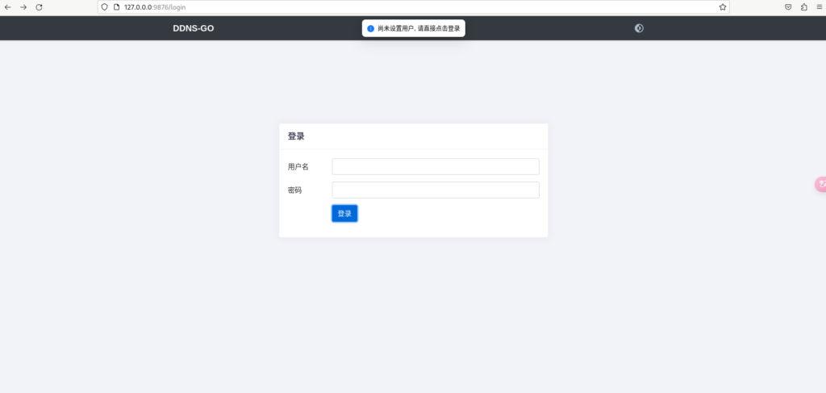Viewport: 826px width, 393px height.
Task: Click the address bar showing 127.0.0.0:9876/login
Action: point(403,6)
